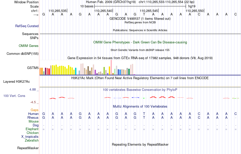Click the Sequences label on the left

[x=30, y=34]
